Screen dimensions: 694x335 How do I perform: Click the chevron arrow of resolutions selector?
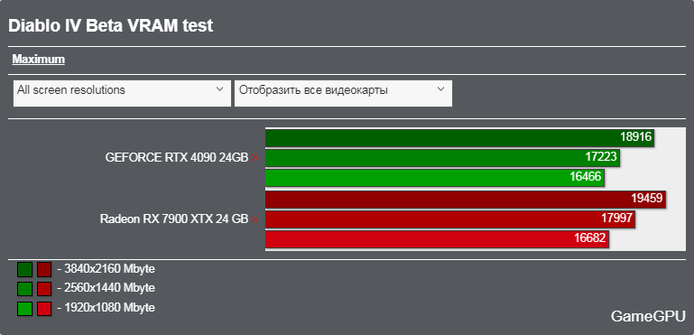(219, 89)
